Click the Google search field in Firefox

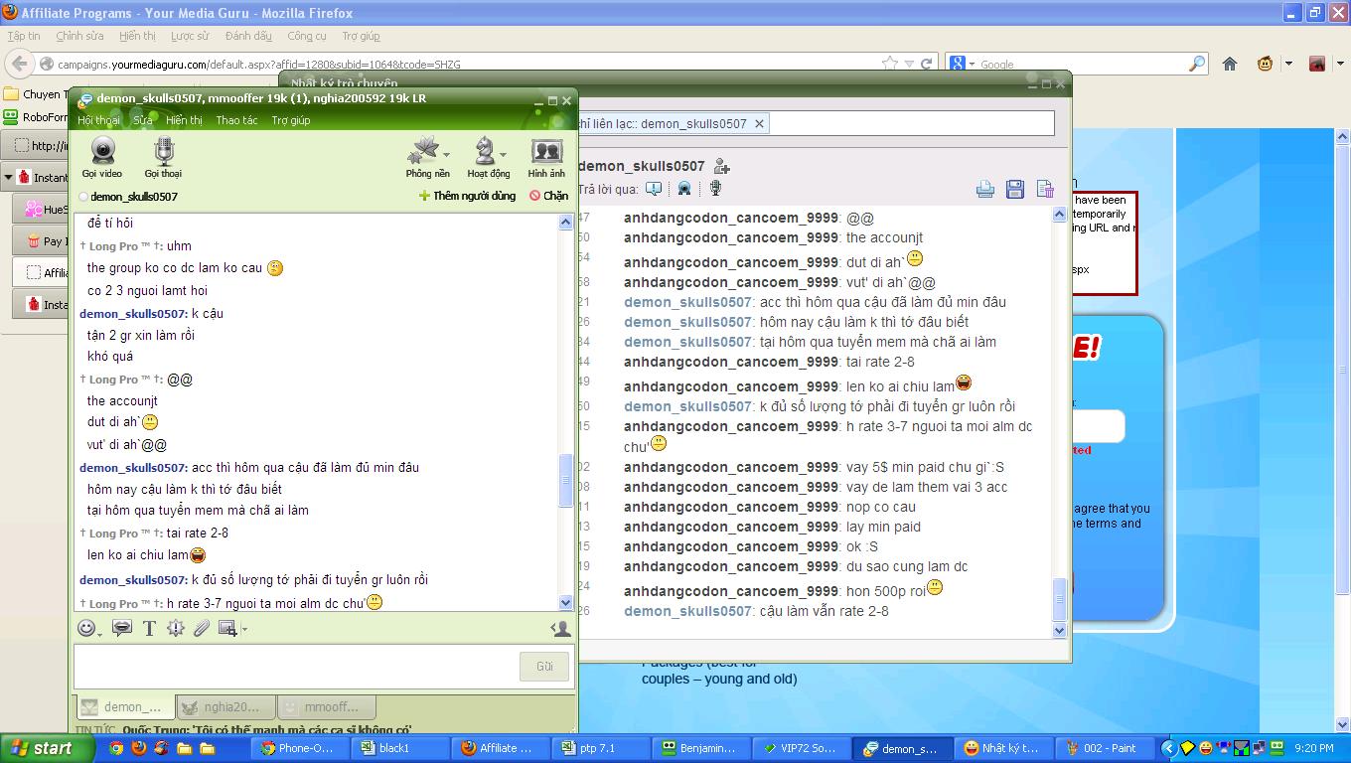pyautogui.click(x=1082, y=64)
